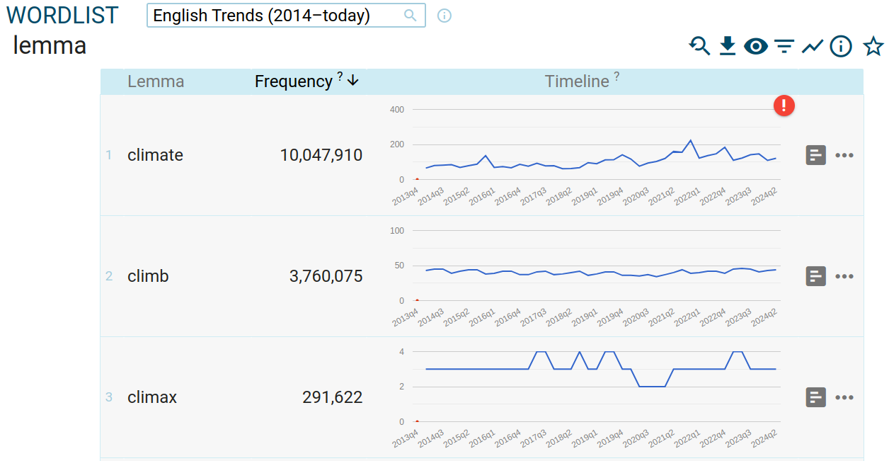The width and height of the screenshot is (889, 461).
Task: Open concordance for climb row
Action: 816,276
